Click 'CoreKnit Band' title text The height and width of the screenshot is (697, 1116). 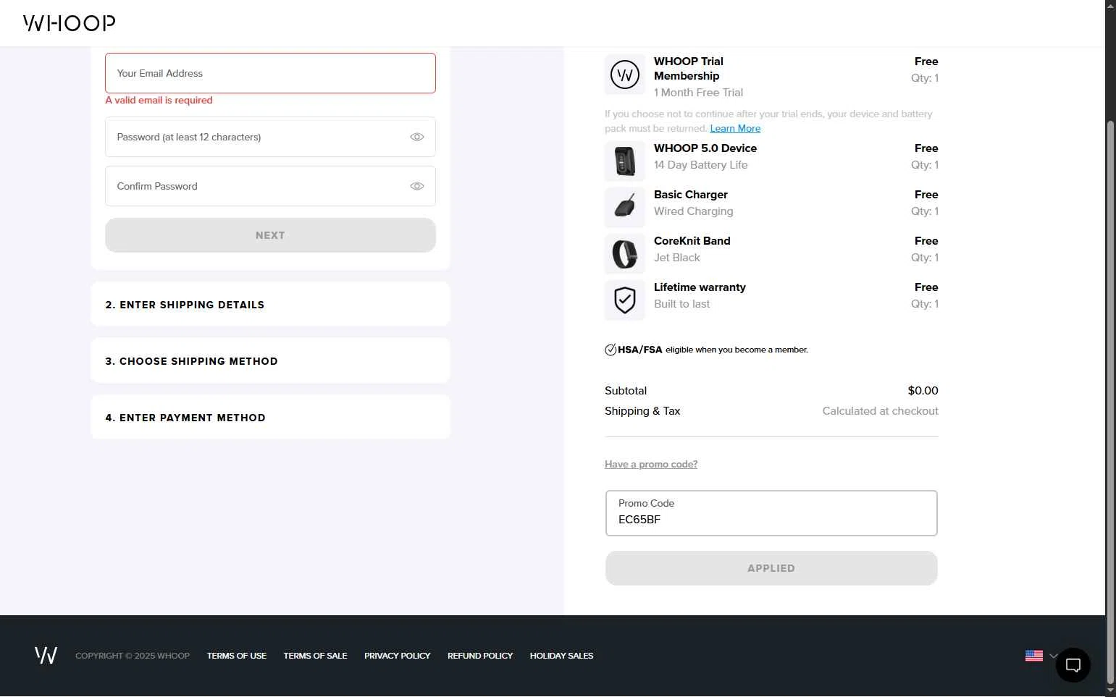[x=692, y=241]
